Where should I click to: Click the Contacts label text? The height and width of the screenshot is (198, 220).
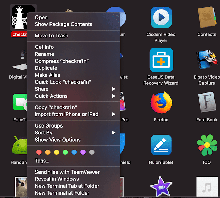tap(207, 34)
